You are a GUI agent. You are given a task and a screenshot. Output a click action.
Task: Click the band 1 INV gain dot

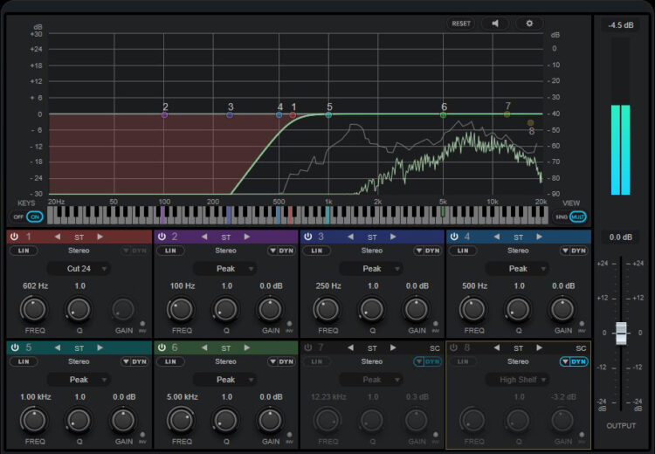point(142,324)
